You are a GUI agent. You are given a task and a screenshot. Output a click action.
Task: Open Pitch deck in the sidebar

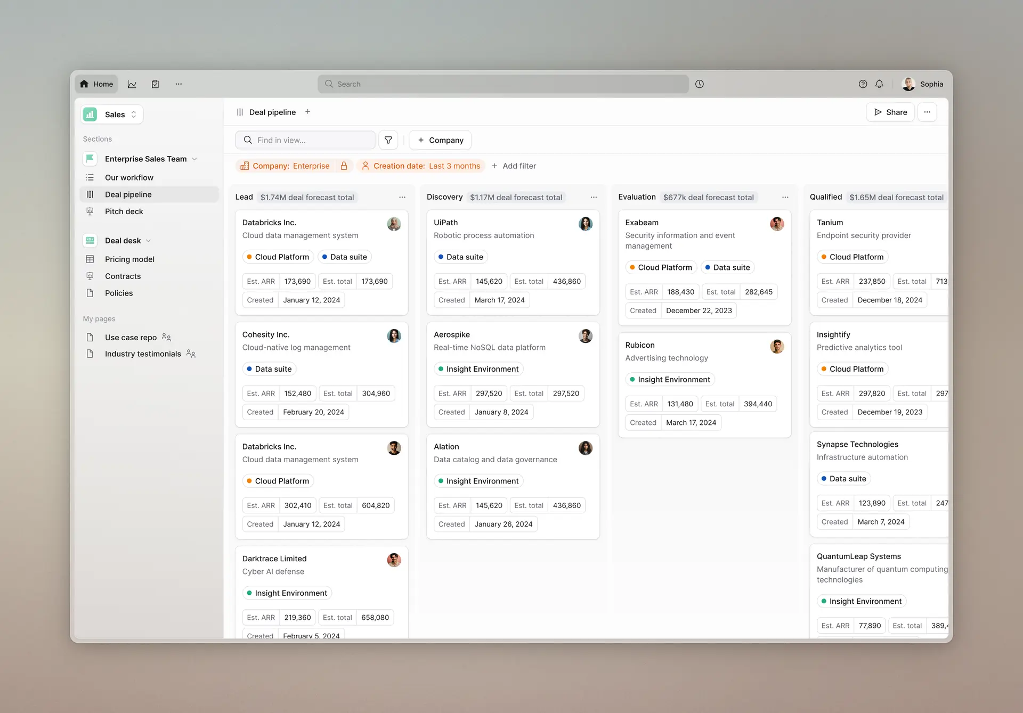pyautogui.click(x=124, y=211)
